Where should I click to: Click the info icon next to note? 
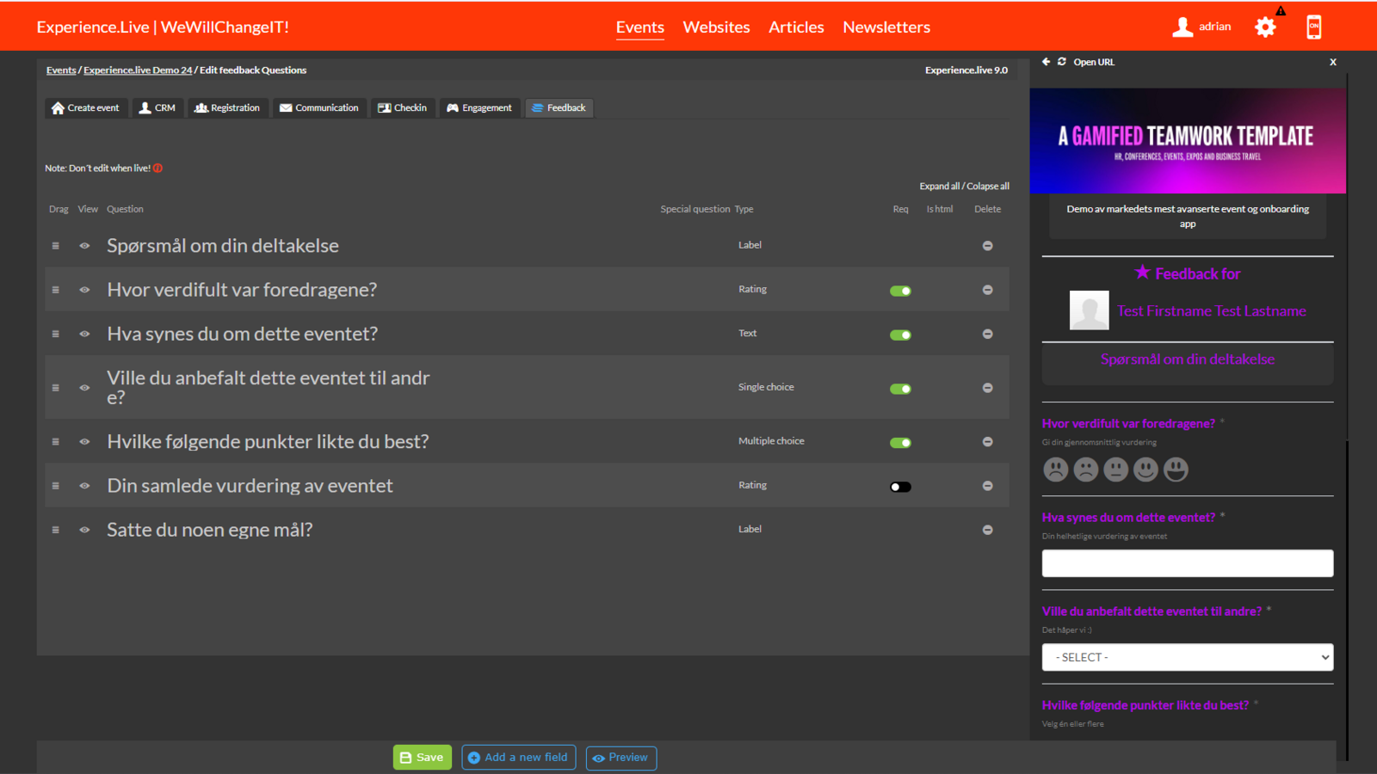pyautogui.click(x=158, y=169)
